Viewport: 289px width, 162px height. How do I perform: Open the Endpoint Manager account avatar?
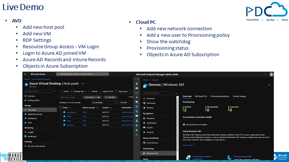(271, 74)
